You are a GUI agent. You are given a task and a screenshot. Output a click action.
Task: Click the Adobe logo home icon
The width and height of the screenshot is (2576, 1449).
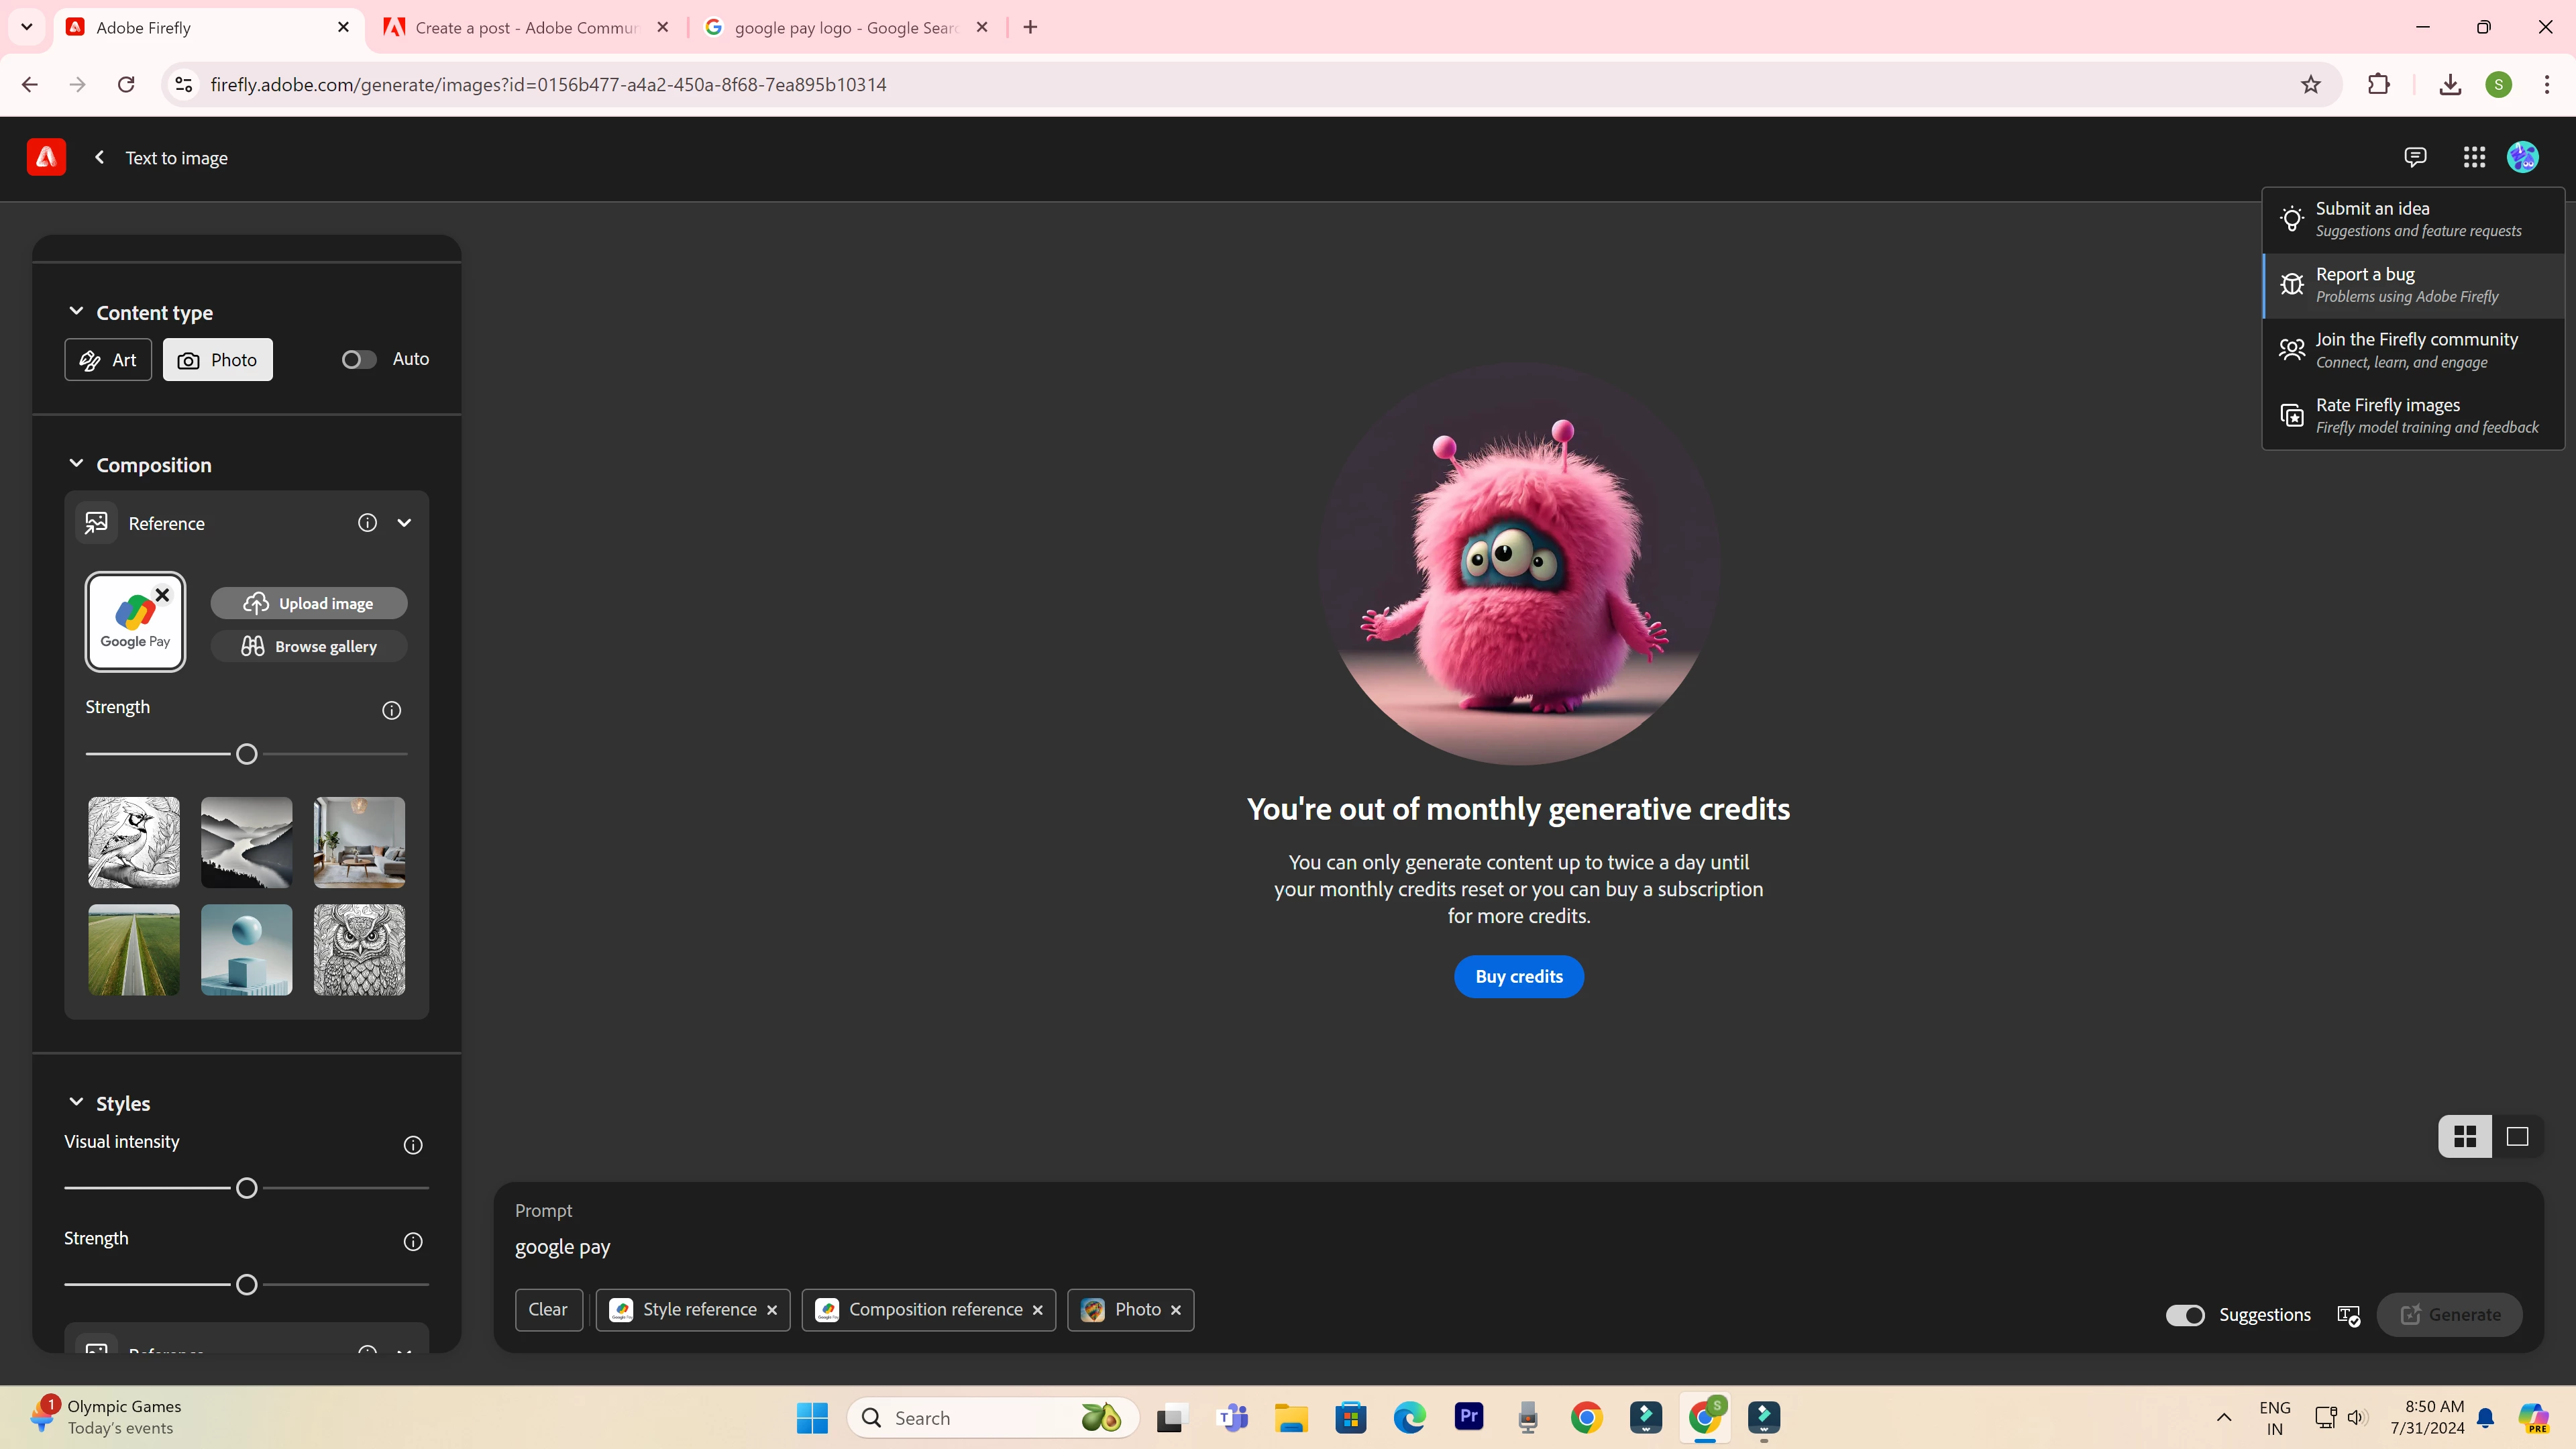point(46,157)
